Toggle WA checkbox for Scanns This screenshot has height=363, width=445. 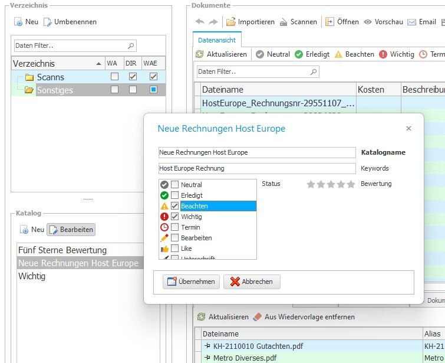(x=115, y=77)
